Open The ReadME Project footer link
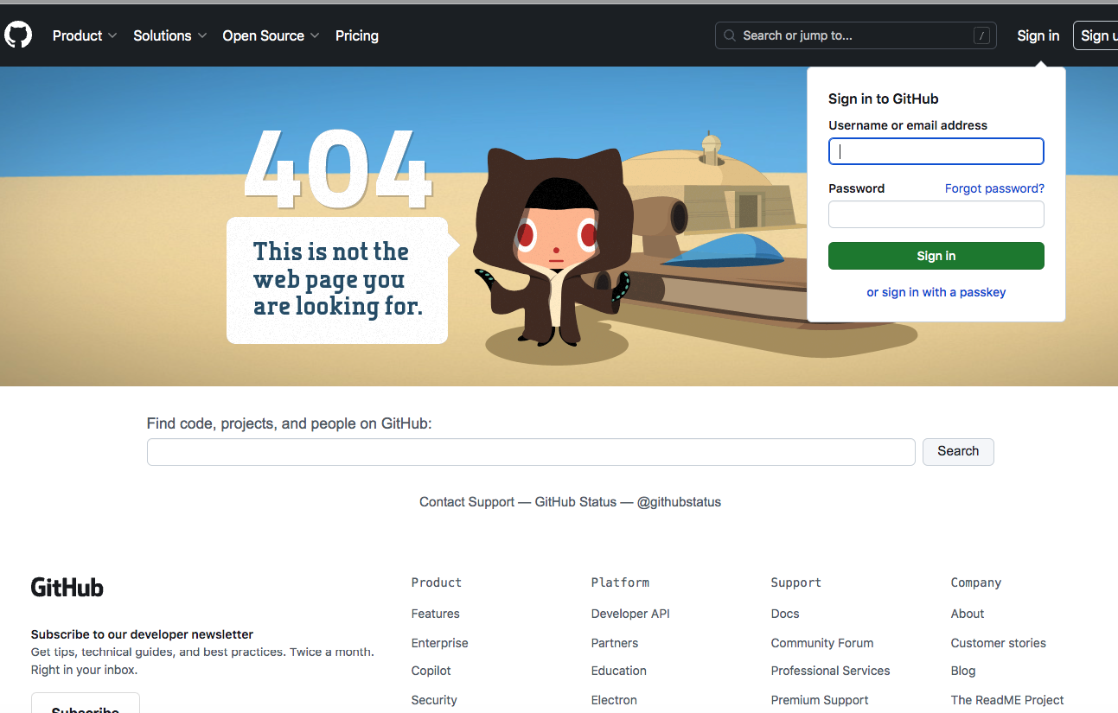 click(1007, 700)
